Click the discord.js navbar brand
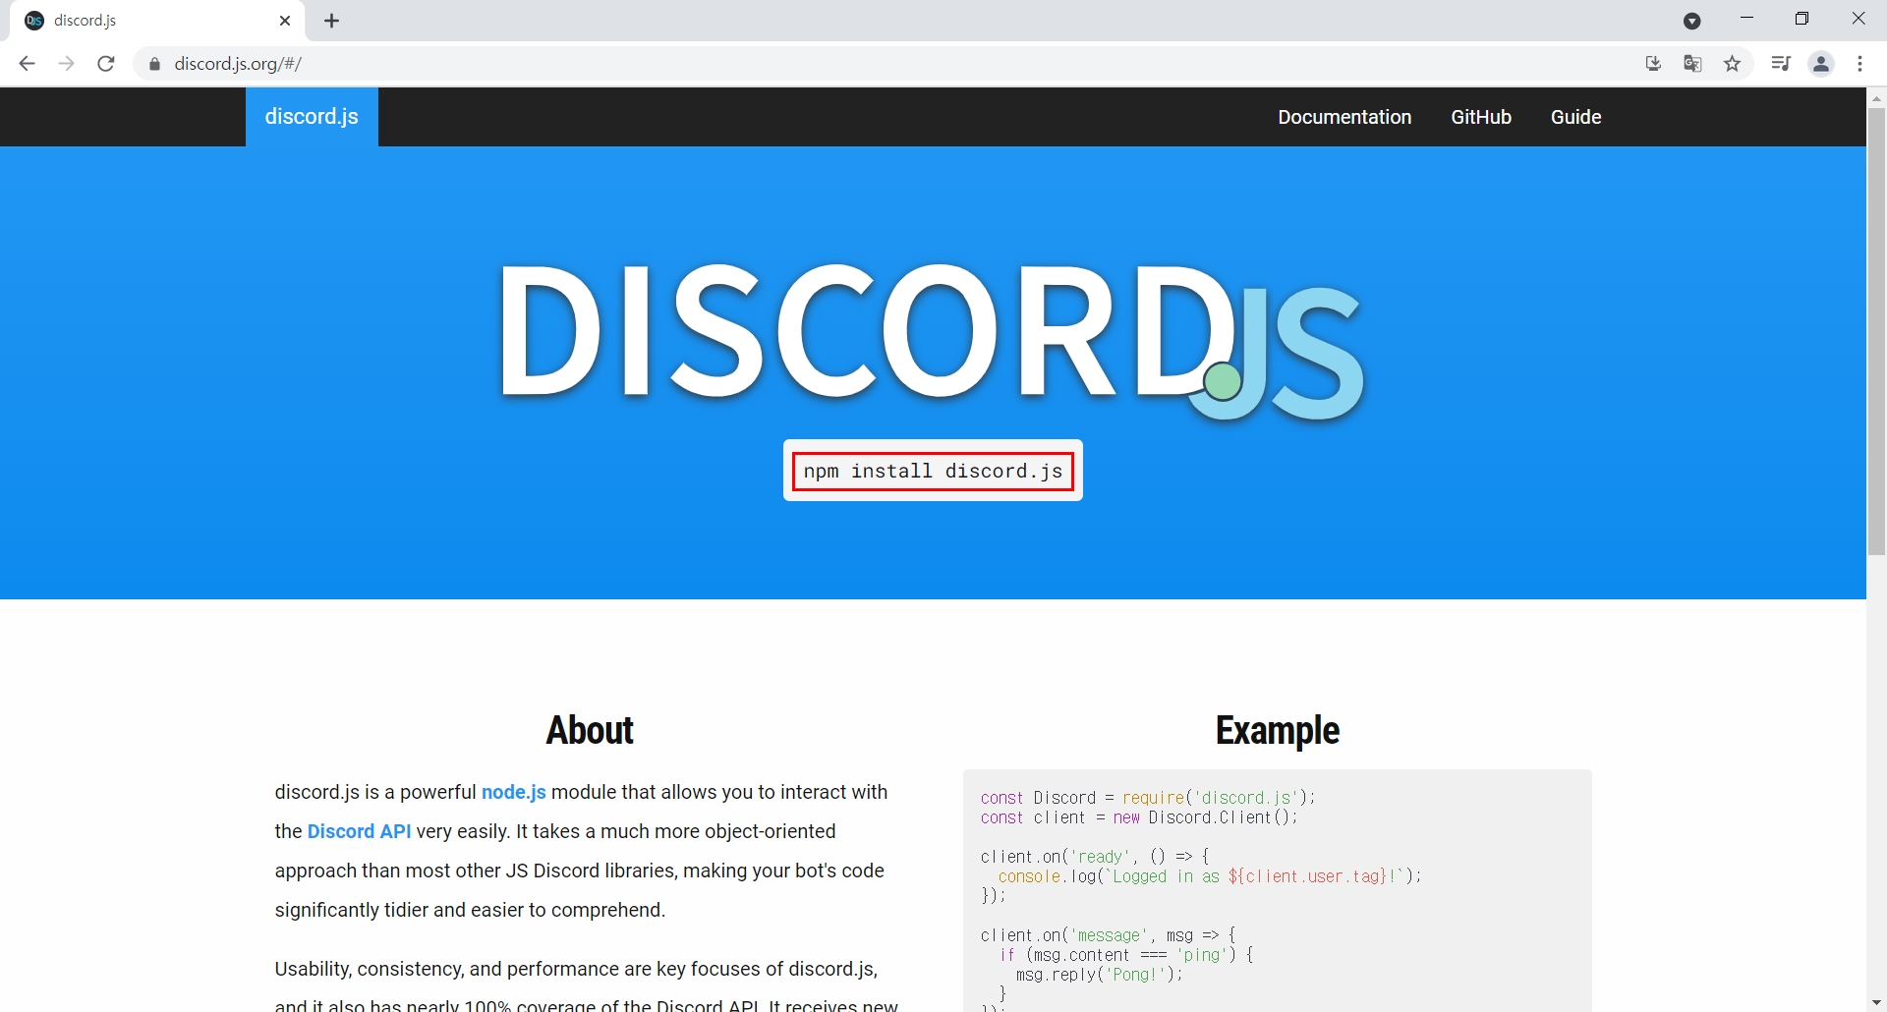Image resolution: width=1887 pixels, height=1012 pixels. point(312,117)
